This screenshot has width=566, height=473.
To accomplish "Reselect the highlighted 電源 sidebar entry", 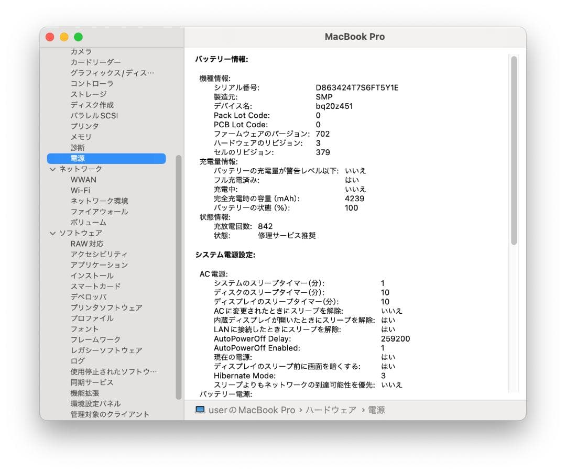I will point(78,158).
